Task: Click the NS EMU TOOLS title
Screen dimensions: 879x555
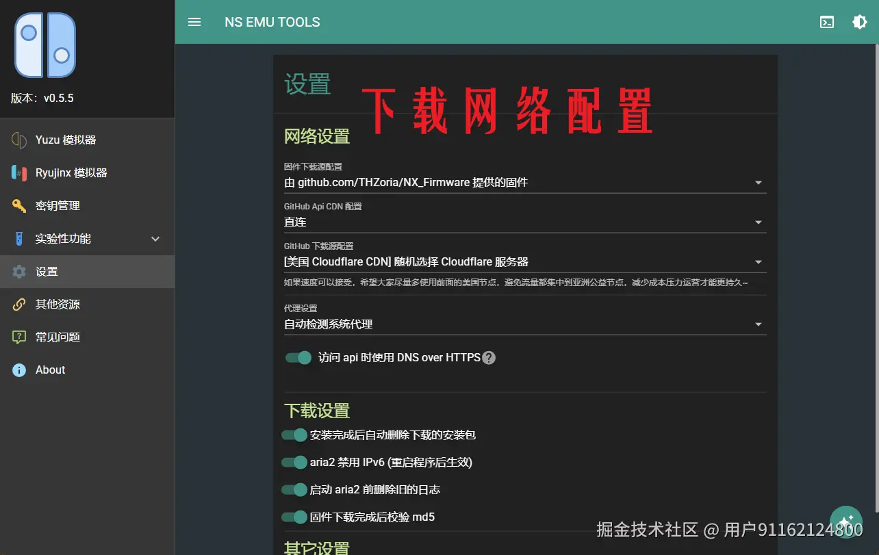Action: [272, 22]
